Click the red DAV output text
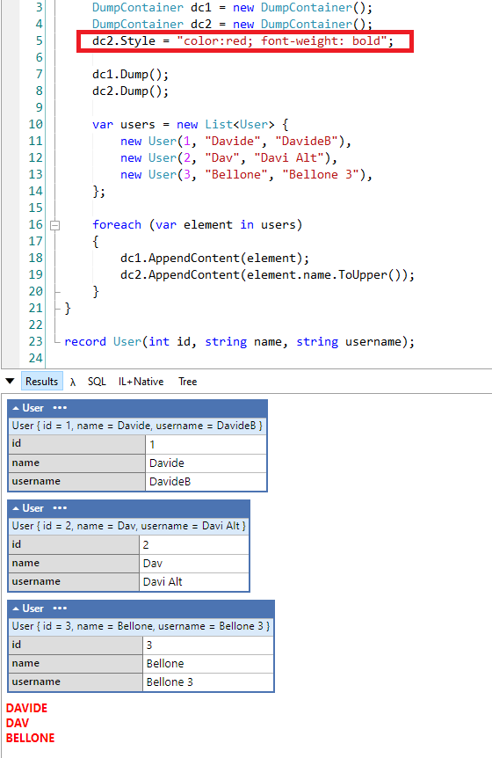Screen dimensions: 492x758 point(18,723)
